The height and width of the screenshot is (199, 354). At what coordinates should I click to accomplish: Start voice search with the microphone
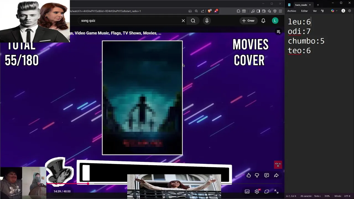point(207,21)
